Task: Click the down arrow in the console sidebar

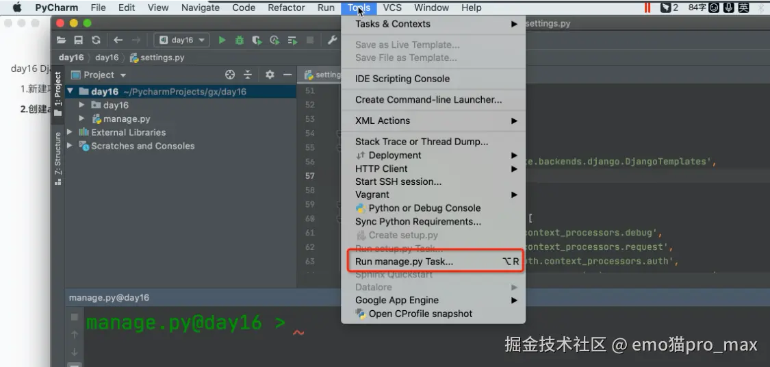Action: coord(75,352)
